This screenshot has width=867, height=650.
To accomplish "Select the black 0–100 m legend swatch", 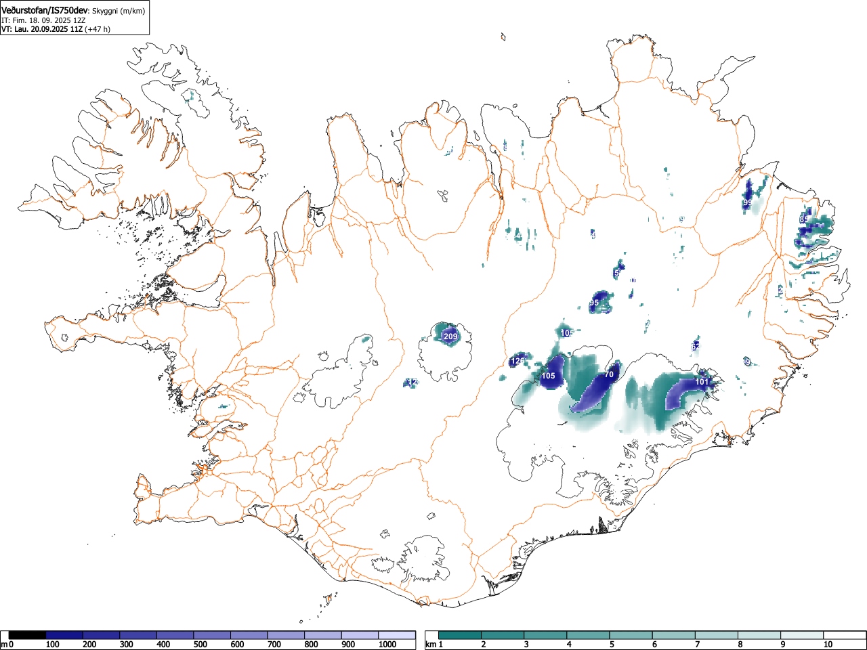I will [27, 635].
